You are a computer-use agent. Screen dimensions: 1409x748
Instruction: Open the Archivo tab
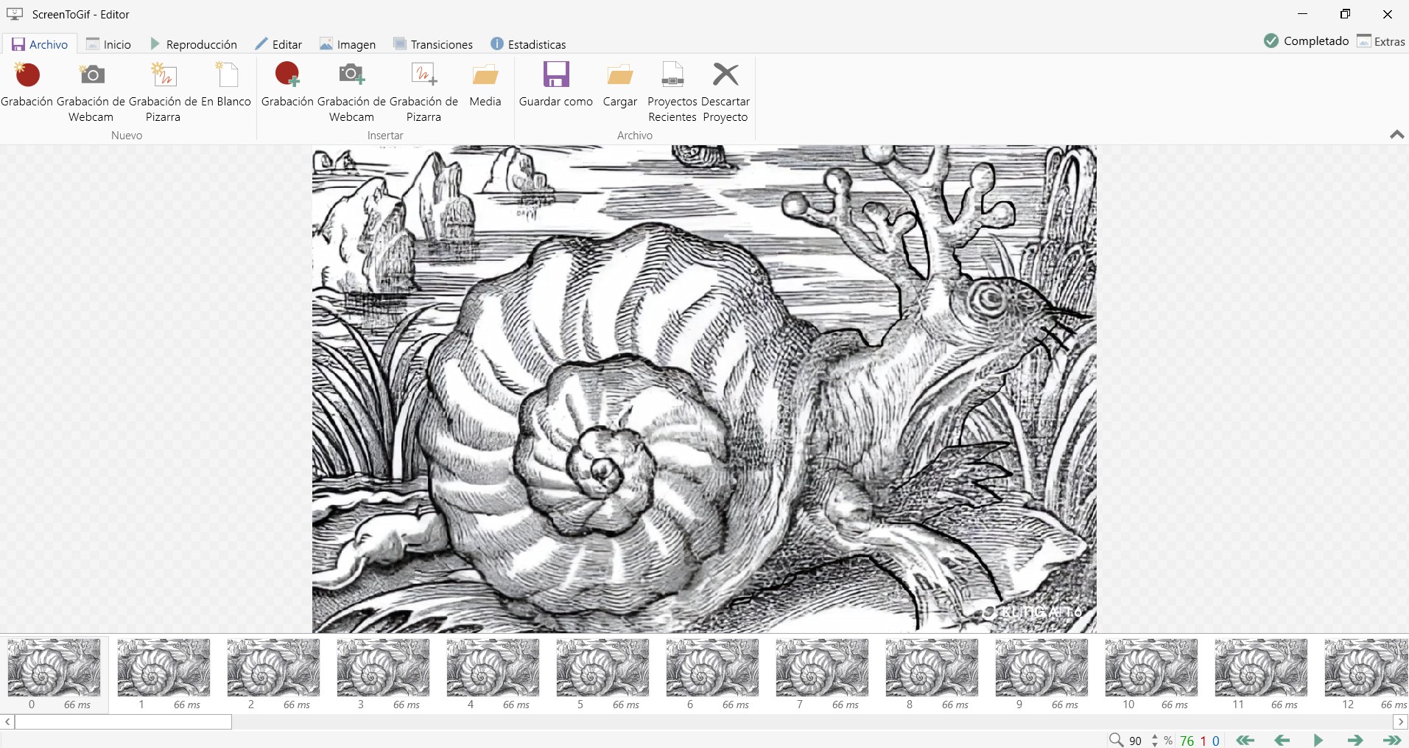(x=40, y=44)
